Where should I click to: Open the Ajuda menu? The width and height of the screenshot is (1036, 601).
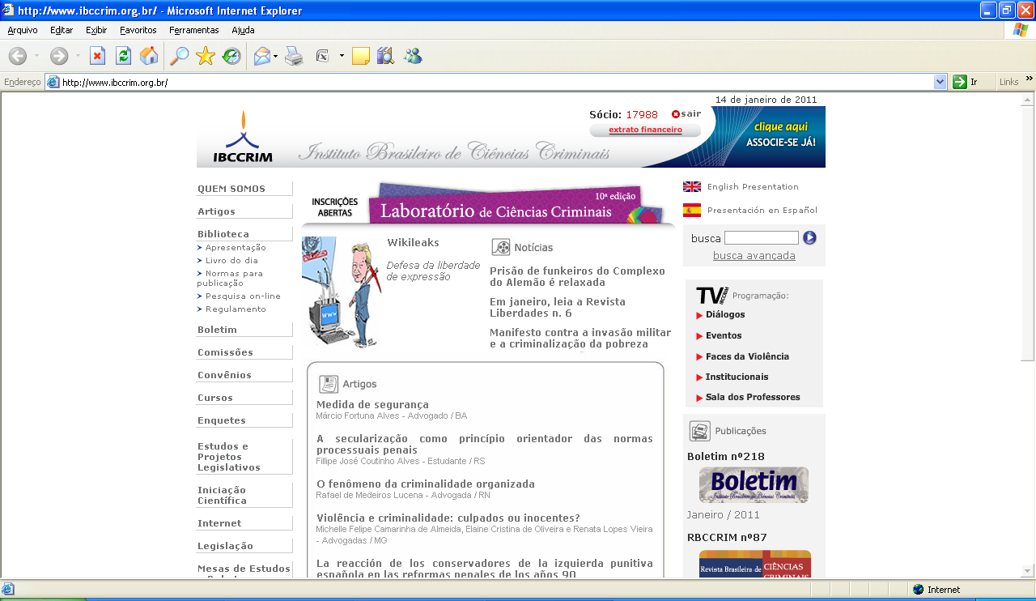click(243, 30)
